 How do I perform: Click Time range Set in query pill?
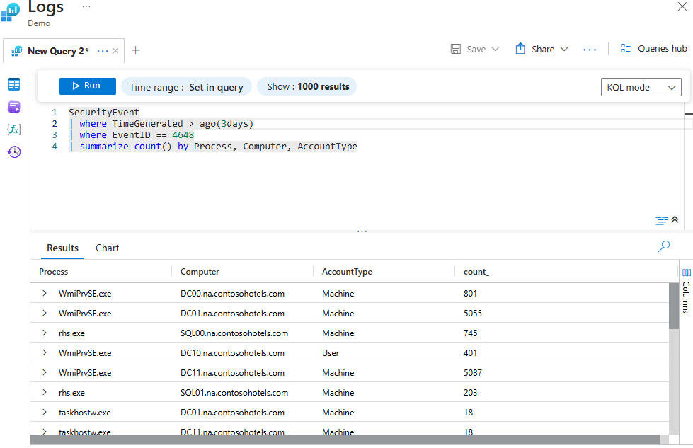186,87
